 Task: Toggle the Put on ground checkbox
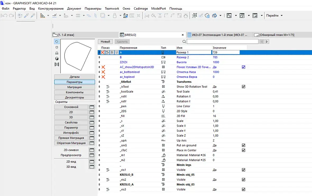244,145
